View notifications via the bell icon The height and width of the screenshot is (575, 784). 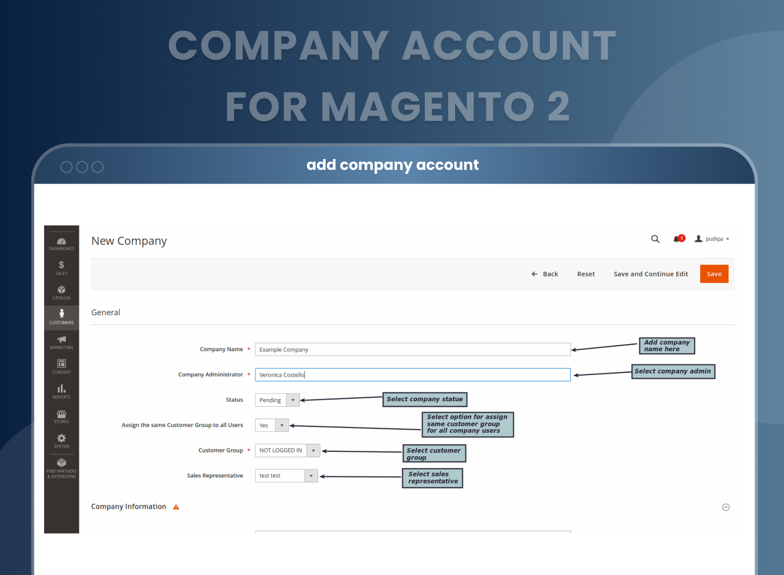678,239
